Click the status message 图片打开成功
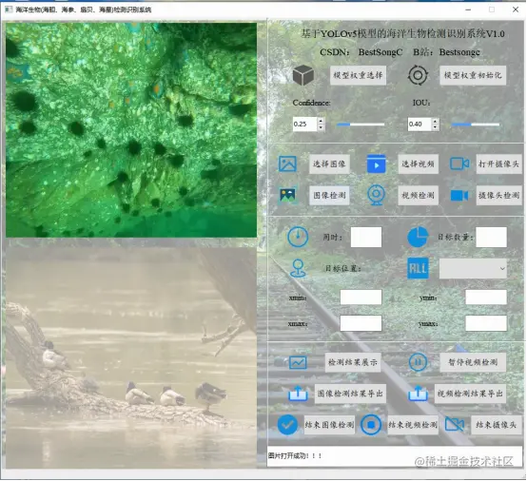527x481 pixels. [x=295, y=455]
